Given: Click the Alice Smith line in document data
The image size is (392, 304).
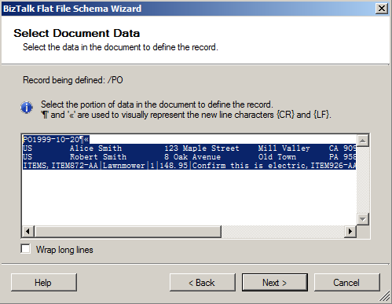Looking at the screenshot, I should [189, 148].
